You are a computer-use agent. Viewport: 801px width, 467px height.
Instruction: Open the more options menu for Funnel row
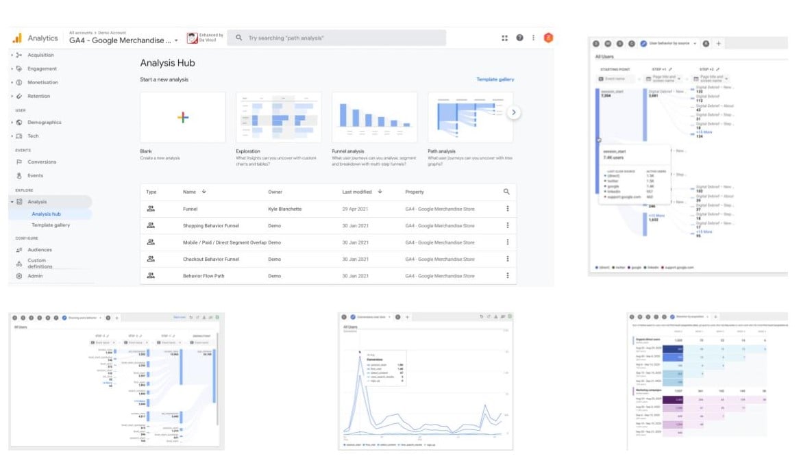(x=507, y=209)
